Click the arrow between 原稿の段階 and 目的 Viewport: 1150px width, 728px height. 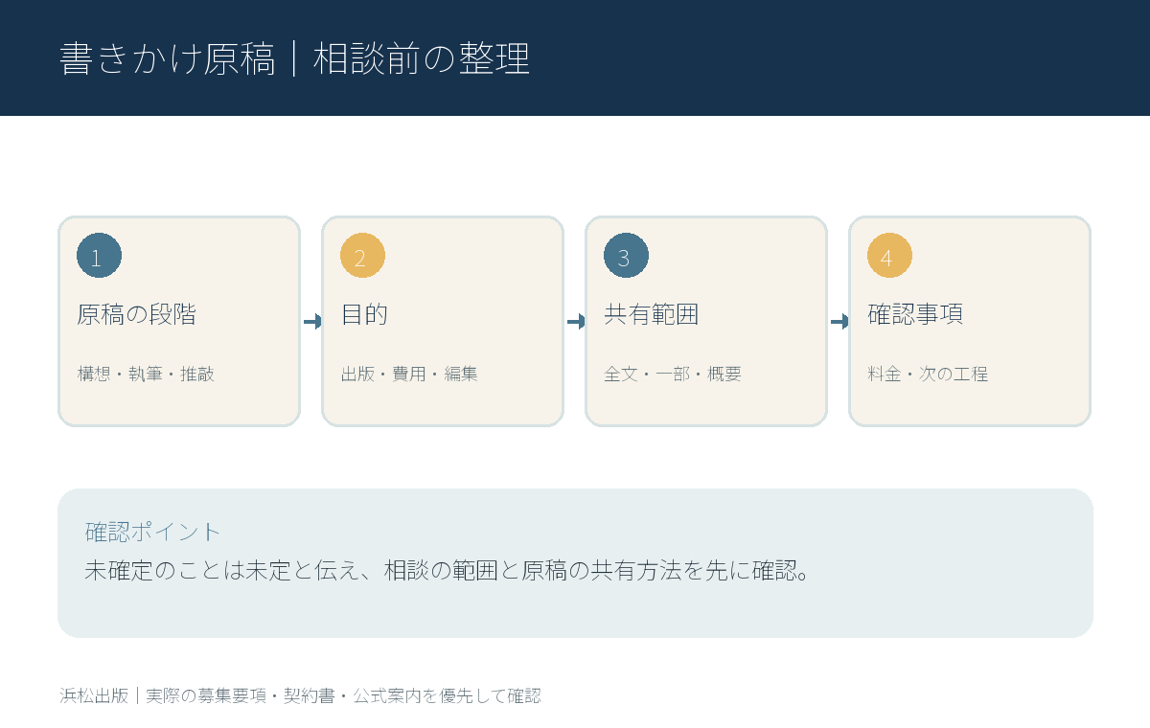coord(312,322)
